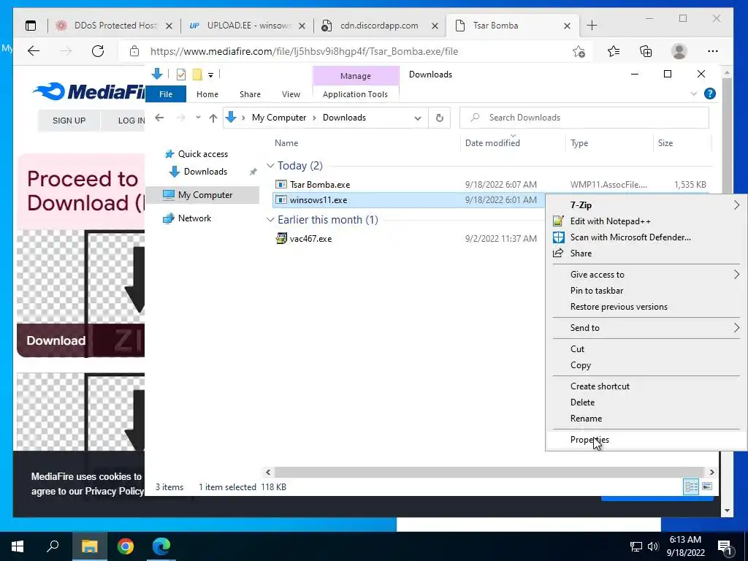Click the Explorer horizontal scrollbar
This screenshot has width=748, height=561.
[489, 473]
